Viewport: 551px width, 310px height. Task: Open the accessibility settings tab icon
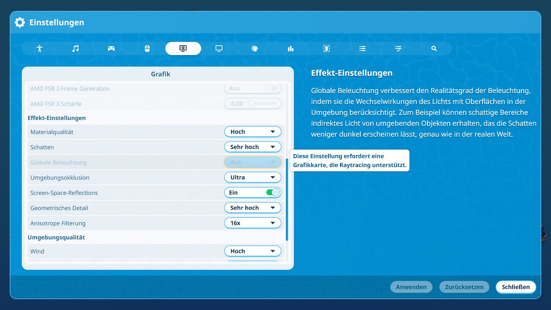(40, 49)
